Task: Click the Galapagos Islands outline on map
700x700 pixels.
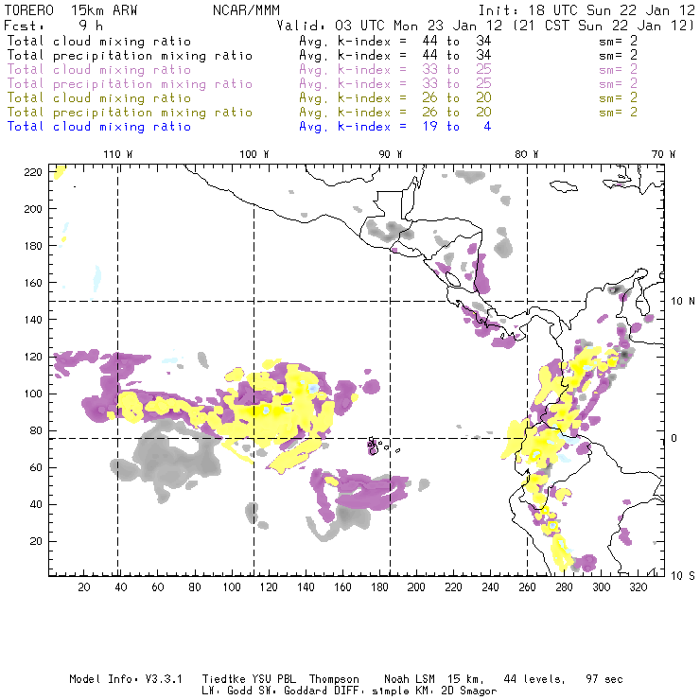Action: click(x=381, y=446)
